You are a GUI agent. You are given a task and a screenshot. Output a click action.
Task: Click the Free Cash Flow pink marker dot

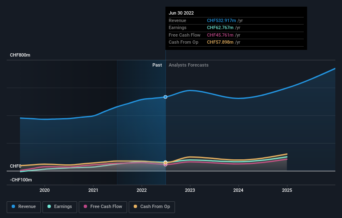(x=165, y=165)
